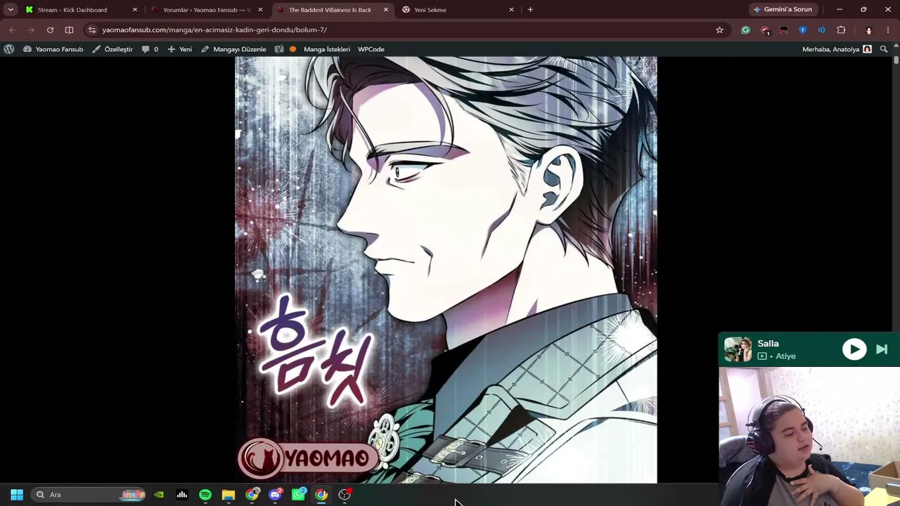Viewport: 900px width, 506px height.
Task: Toggle the browser side panel icon
Action: pyautogui.click(x=69, y=30)
